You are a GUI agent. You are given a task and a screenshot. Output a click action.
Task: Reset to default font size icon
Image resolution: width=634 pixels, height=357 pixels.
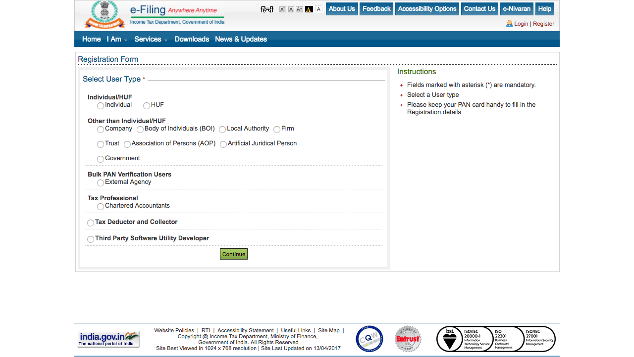pos(291,9)
